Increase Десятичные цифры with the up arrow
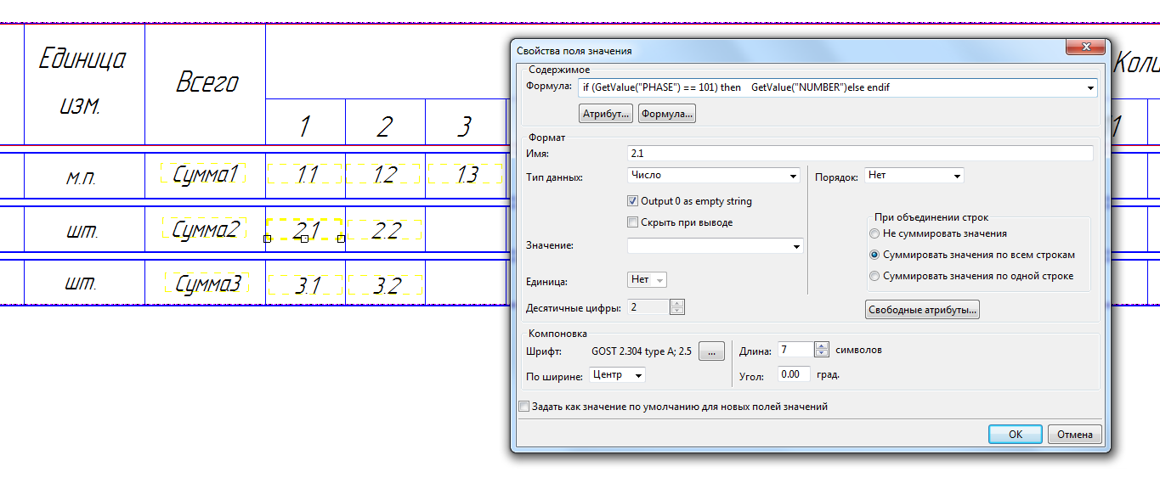The width and height of the screenshot is (1160, 483). click(677, 303)
